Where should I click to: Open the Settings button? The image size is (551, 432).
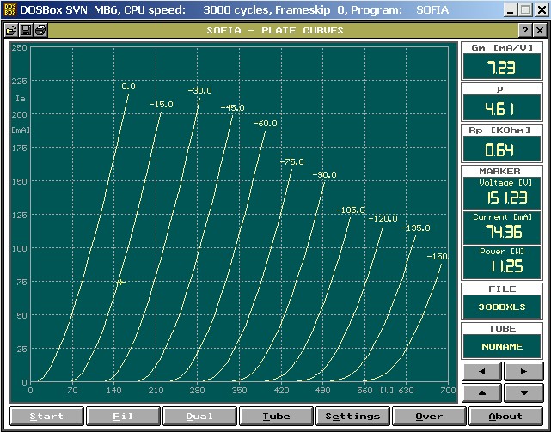pyautogui.click(x=352, y=416)
